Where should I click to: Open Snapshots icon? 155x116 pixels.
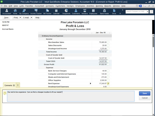[66, 12]
